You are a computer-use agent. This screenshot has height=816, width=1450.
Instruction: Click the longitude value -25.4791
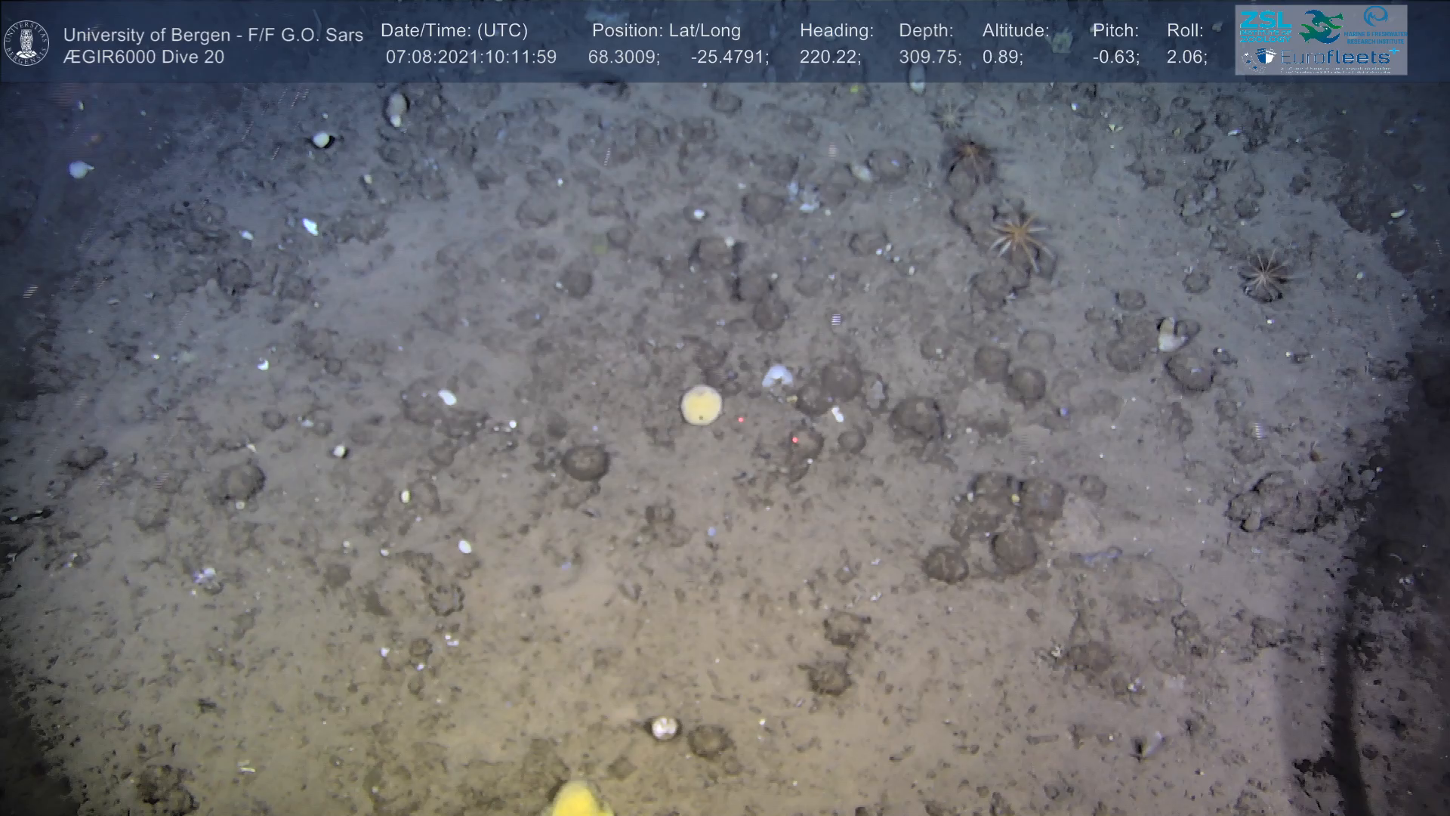point(729,57)
